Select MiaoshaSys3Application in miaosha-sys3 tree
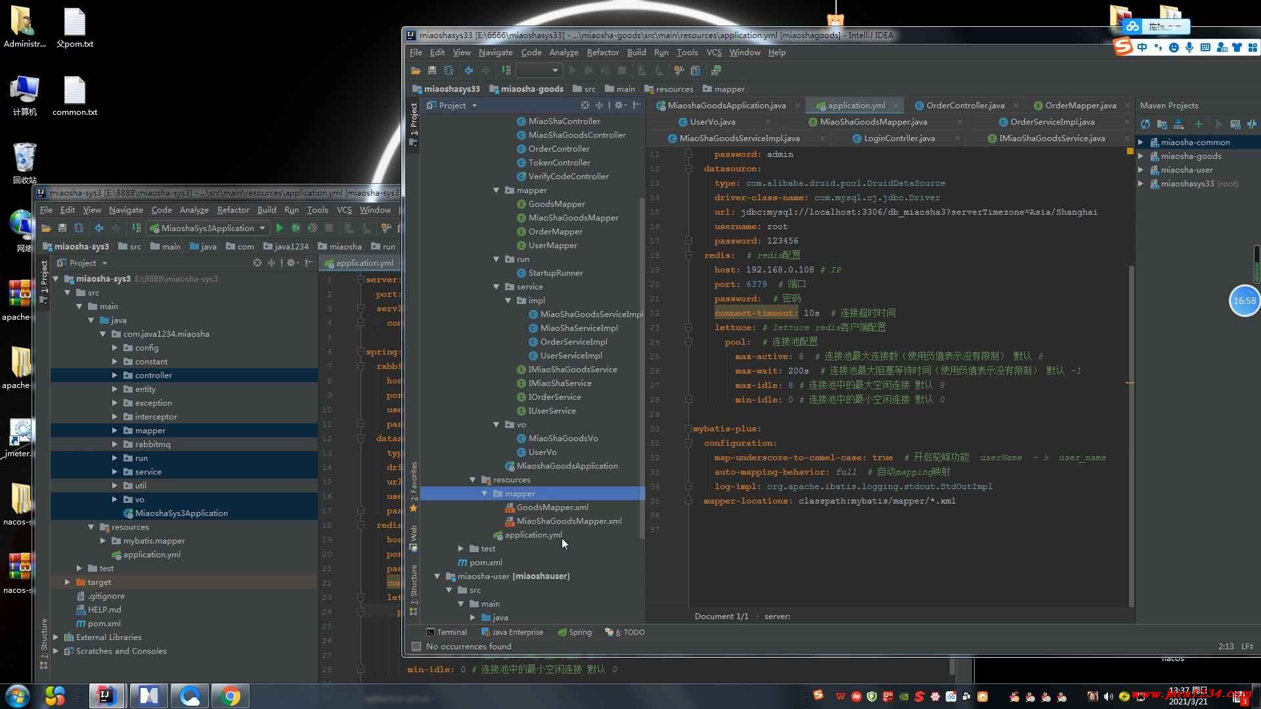 (175, 513)
